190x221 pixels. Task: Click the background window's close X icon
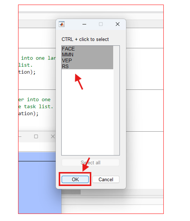click(53, 136)
